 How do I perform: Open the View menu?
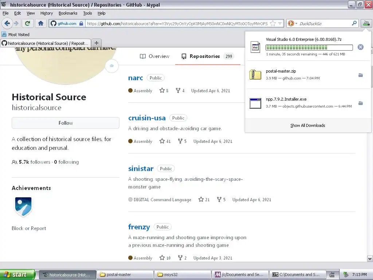[x=31, y=13]
